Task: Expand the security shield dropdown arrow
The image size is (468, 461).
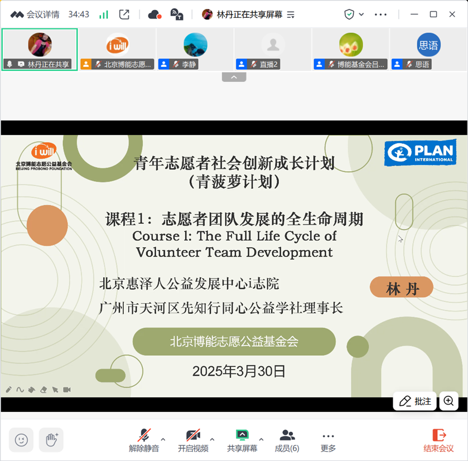Action: (x=361, y=14)
